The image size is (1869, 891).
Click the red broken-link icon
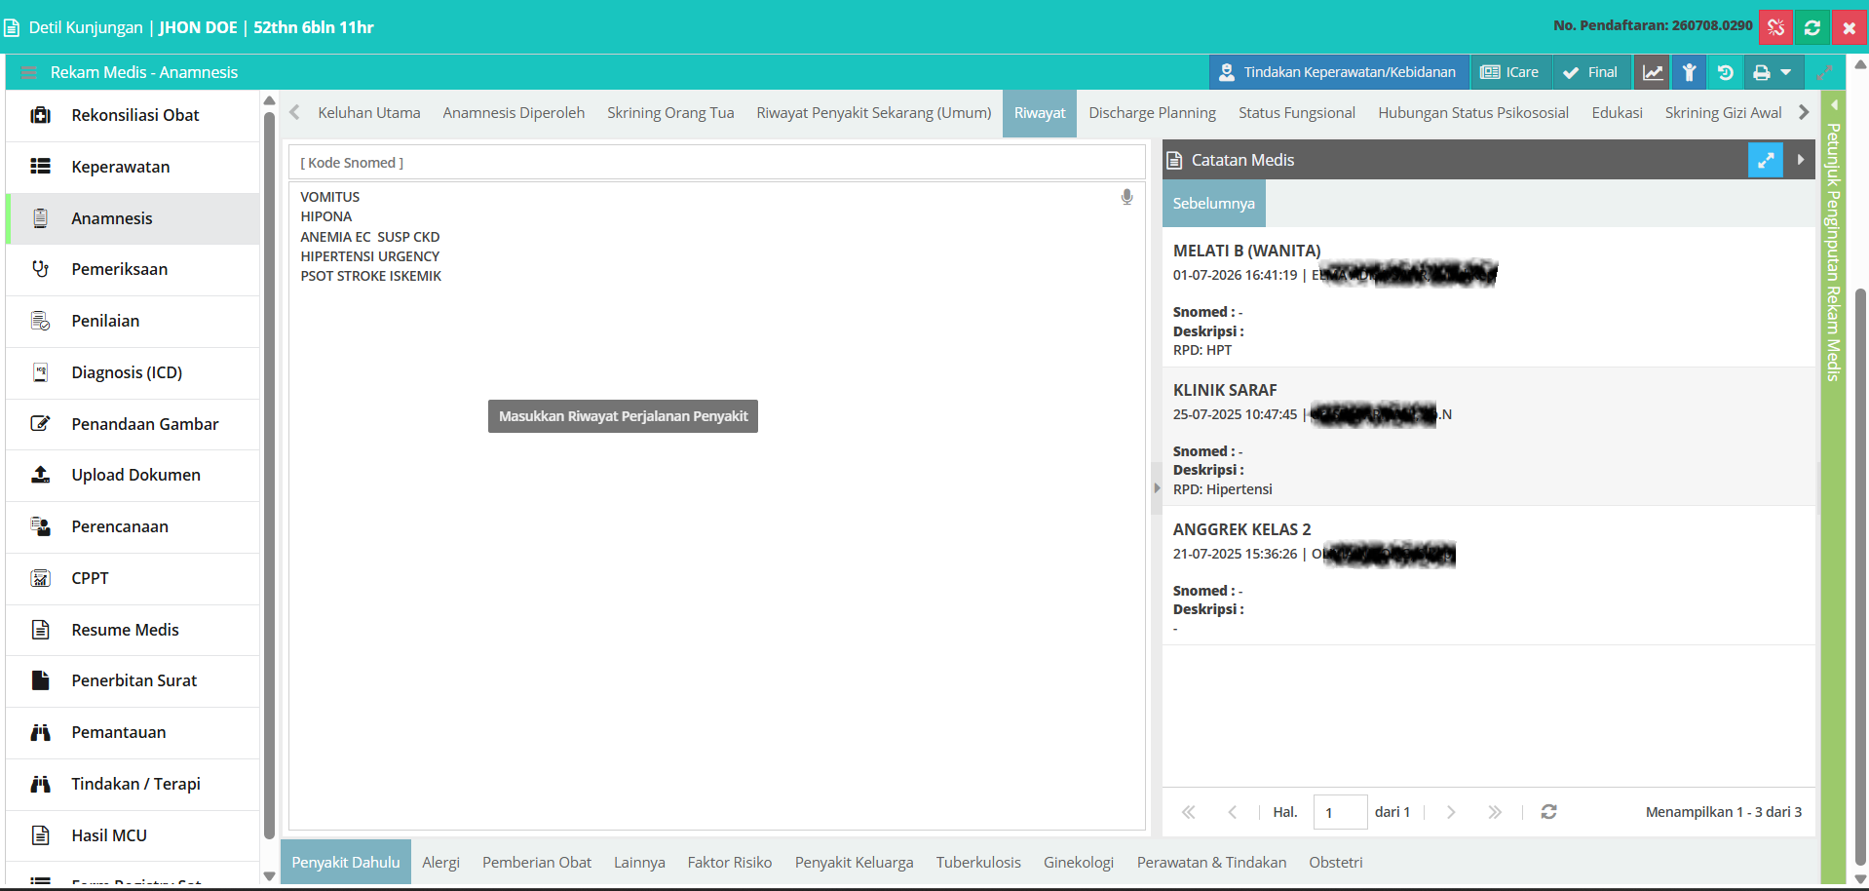[1775, 27]
